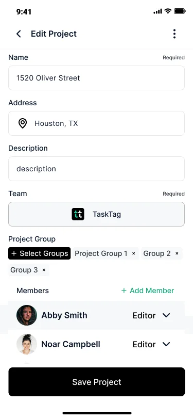The height and width of the screenshot is (419, 193).
Task: Click the TaskTag logo icon
Action: (x=78, y=214)
